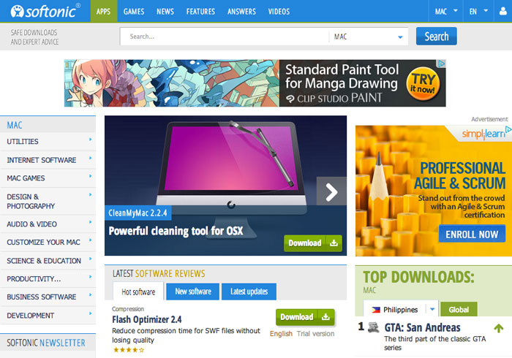Open the Features section
This screenshot has width=512, height=358.
[x=200, y=12]
